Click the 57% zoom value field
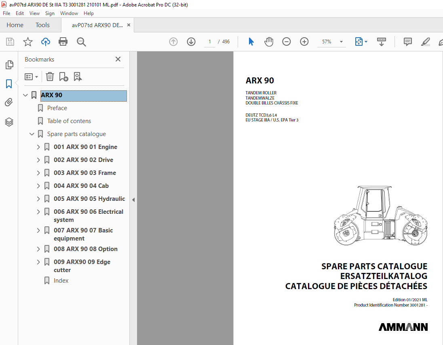This screenshot has height=345, width=443. point(327,42)
